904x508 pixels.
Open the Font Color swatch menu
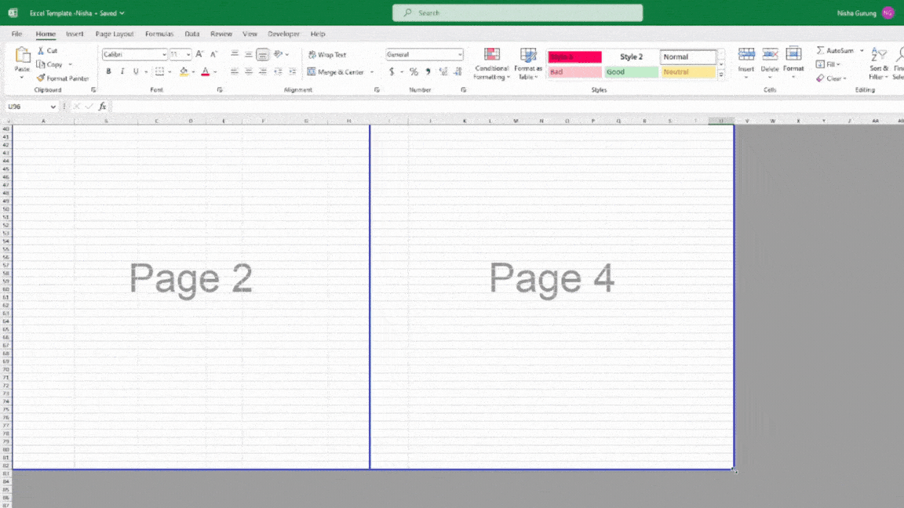[204, 71]
